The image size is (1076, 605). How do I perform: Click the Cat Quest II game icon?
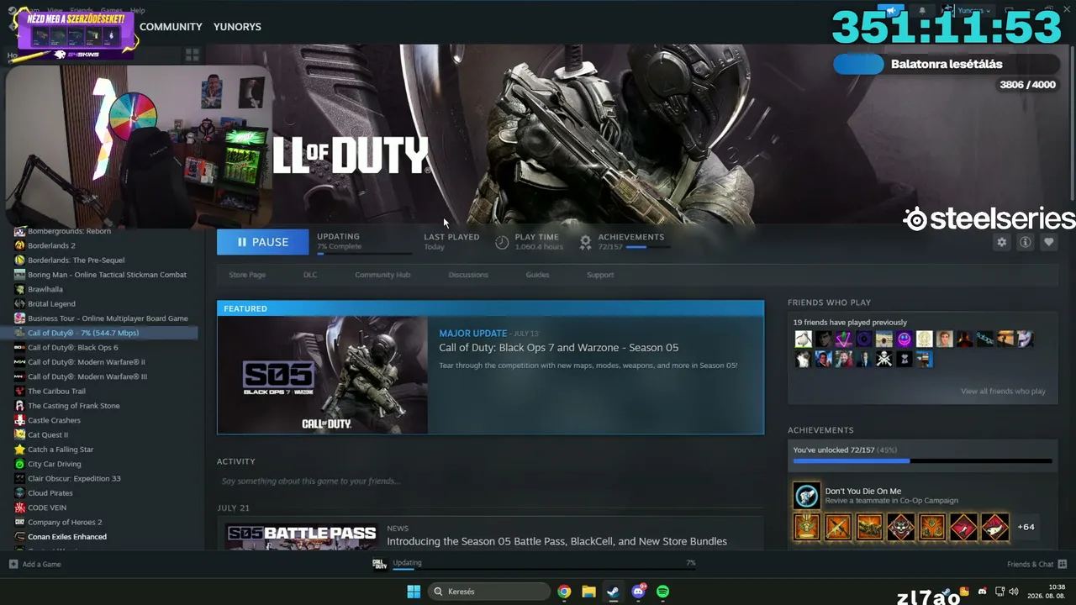point(19,435)
